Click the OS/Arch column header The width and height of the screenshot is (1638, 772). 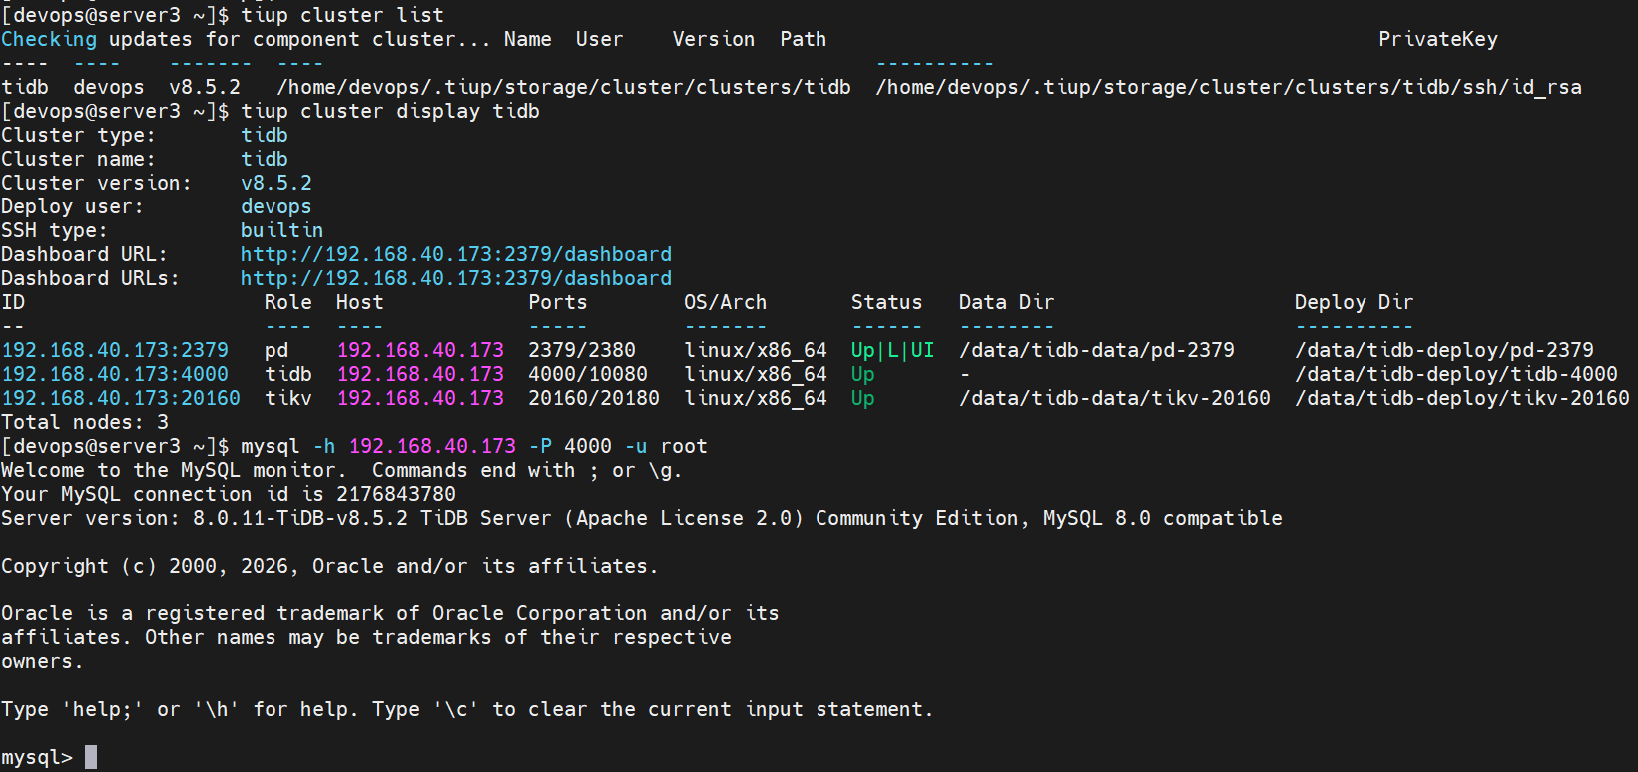726,302
